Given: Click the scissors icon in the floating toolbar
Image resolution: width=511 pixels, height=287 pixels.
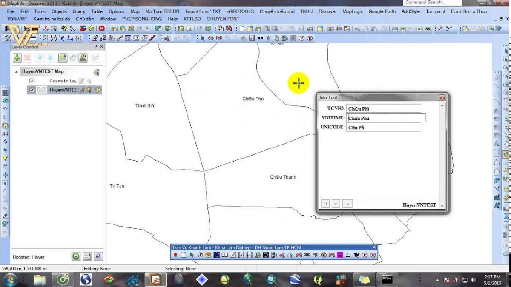Looking at the screenshot, I should tap(282, 255).
